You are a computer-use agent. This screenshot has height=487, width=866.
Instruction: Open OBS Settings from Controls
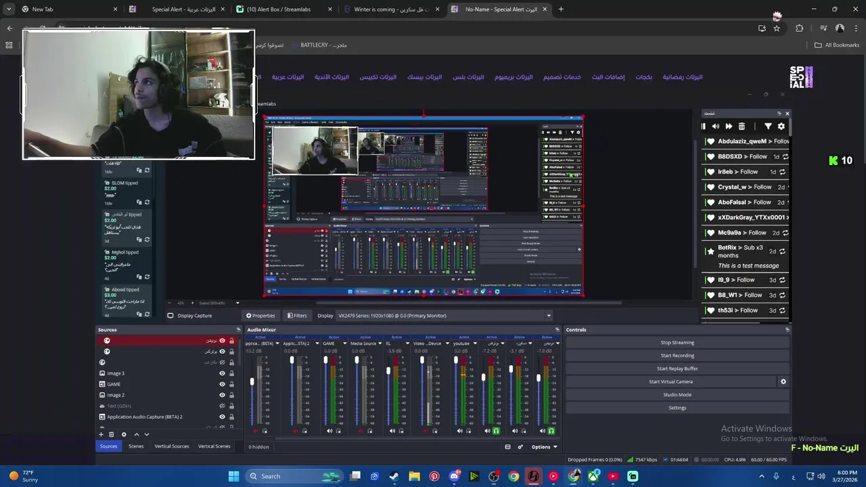tap(677, 408)
